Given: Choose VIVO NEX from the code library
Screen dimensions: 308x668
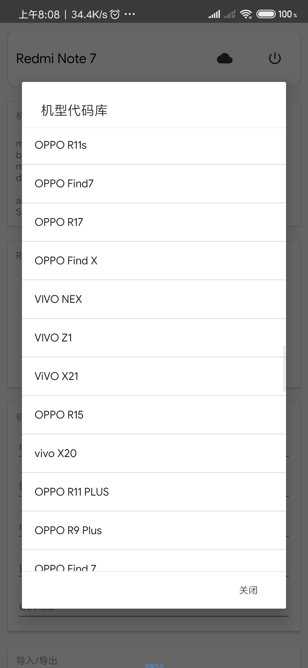Looking at the screenshot, I should 154,299.
